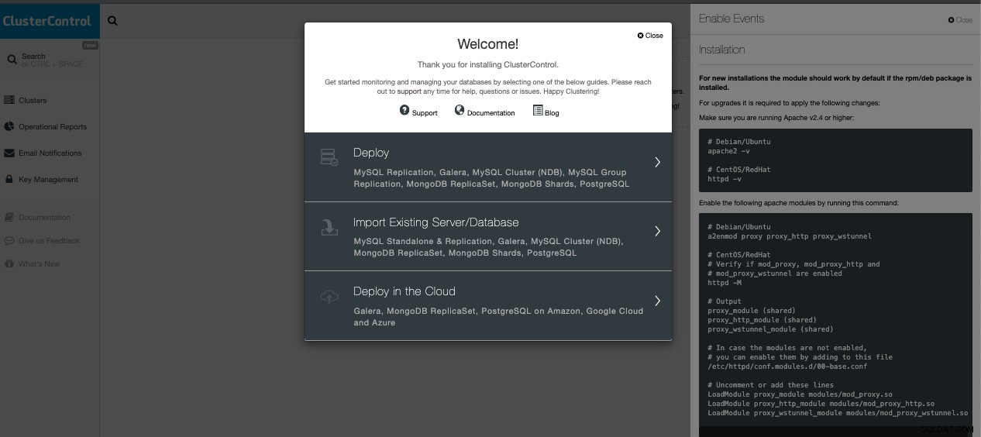Click LoadModule proxy_wstunnel_module line

pyautogui.click(x=838, y=413)
